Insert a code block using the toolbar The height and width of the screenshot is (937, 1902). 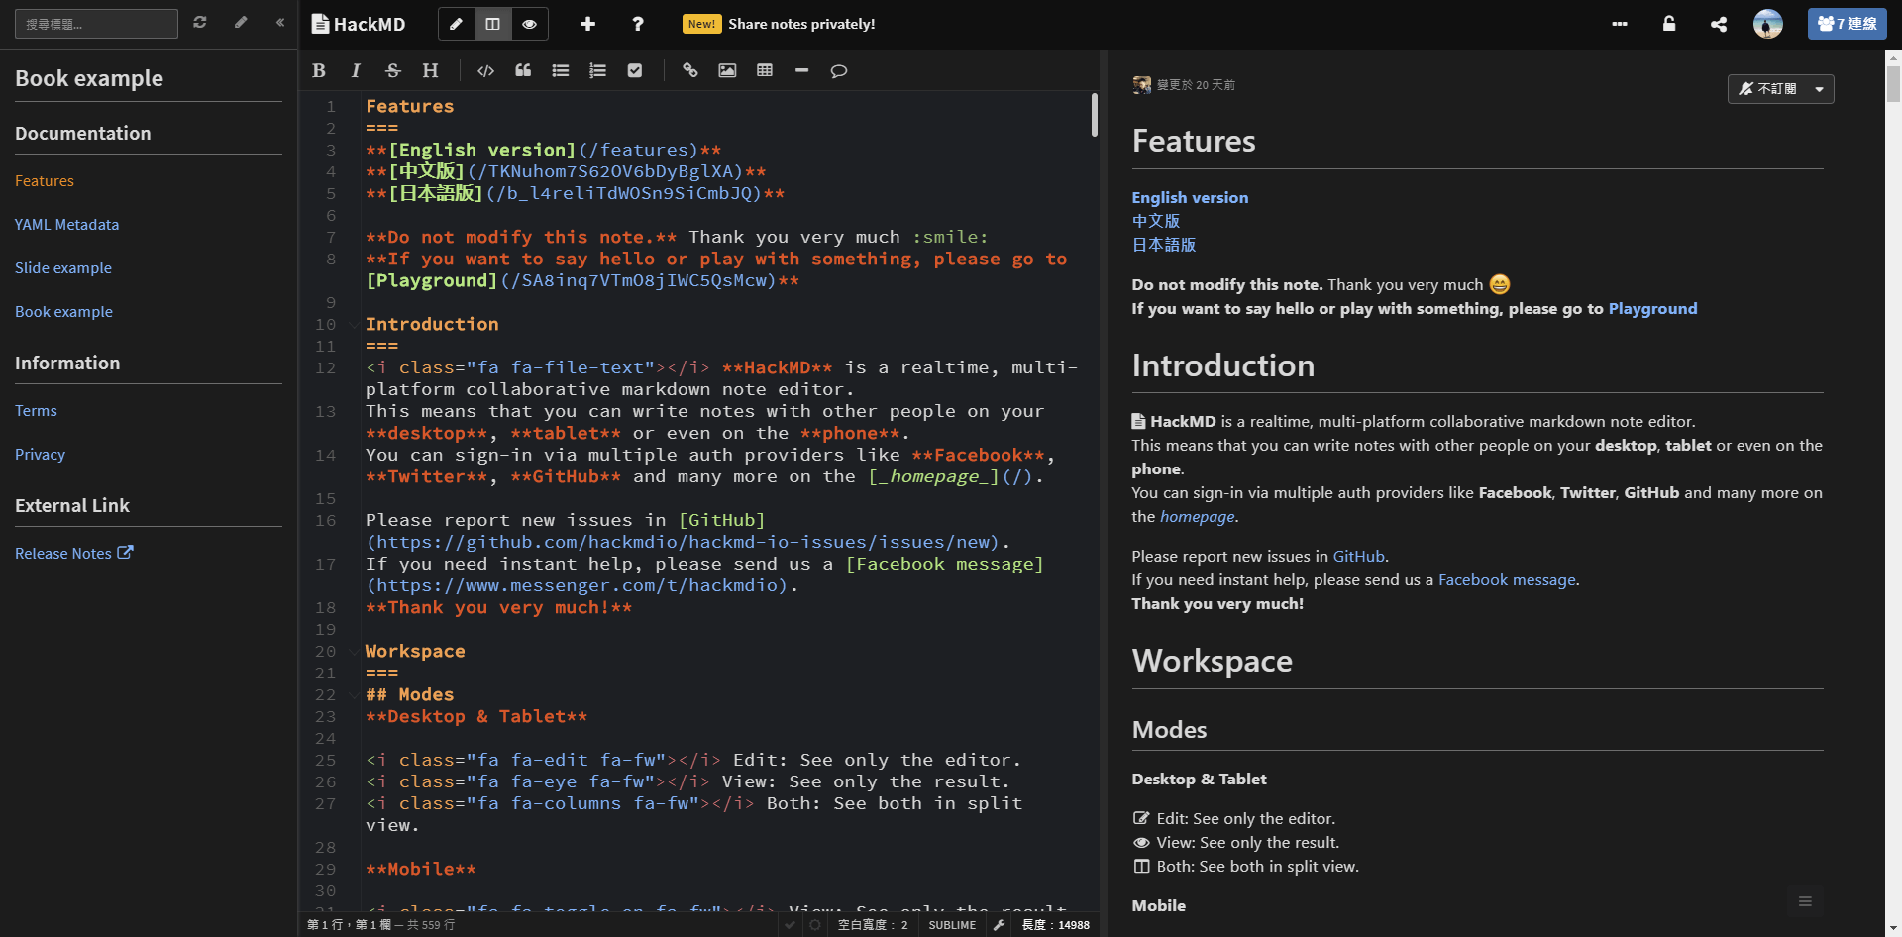click(485, 70)
